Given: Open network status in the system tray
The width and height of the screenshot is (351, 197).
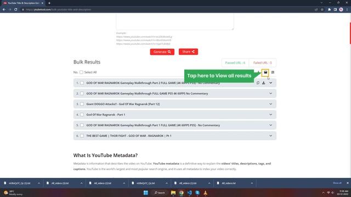Looking at the screenshot, I should [329, 193].
